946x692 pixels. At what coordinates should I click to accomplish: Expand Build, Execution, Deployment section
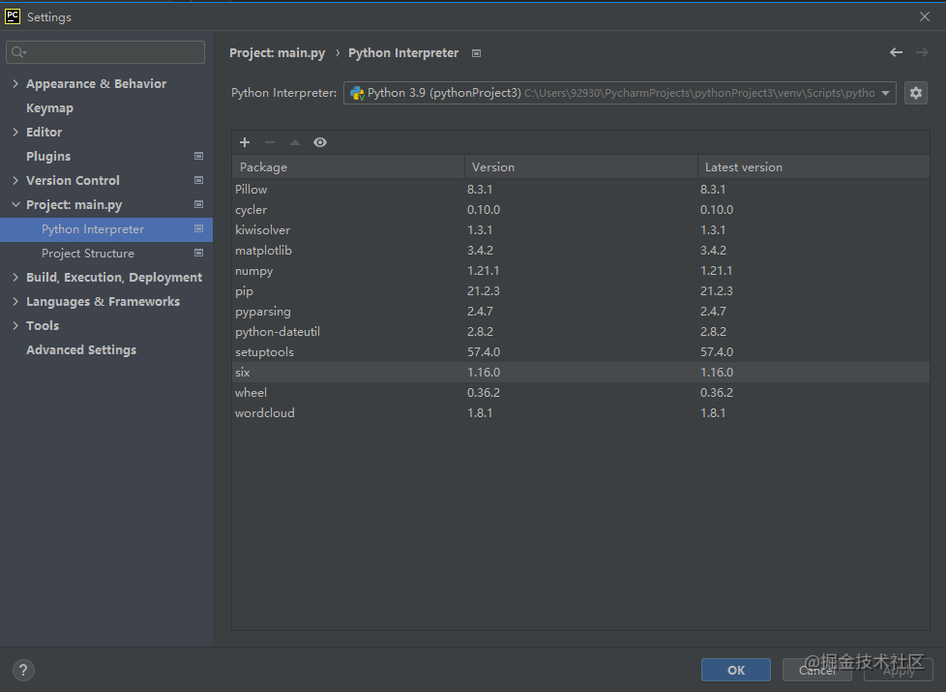[x=15, y=277]
